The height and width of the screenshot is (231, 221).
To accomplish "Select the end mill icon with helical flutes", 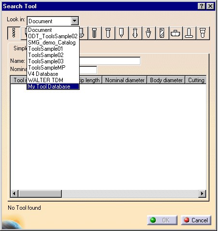I will point(162,33).
